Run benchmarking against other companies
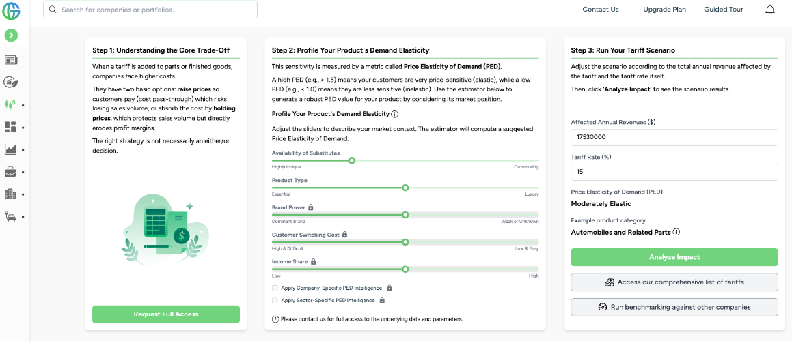This screenshot has width=792, height=341. click(x=674, y=307)
